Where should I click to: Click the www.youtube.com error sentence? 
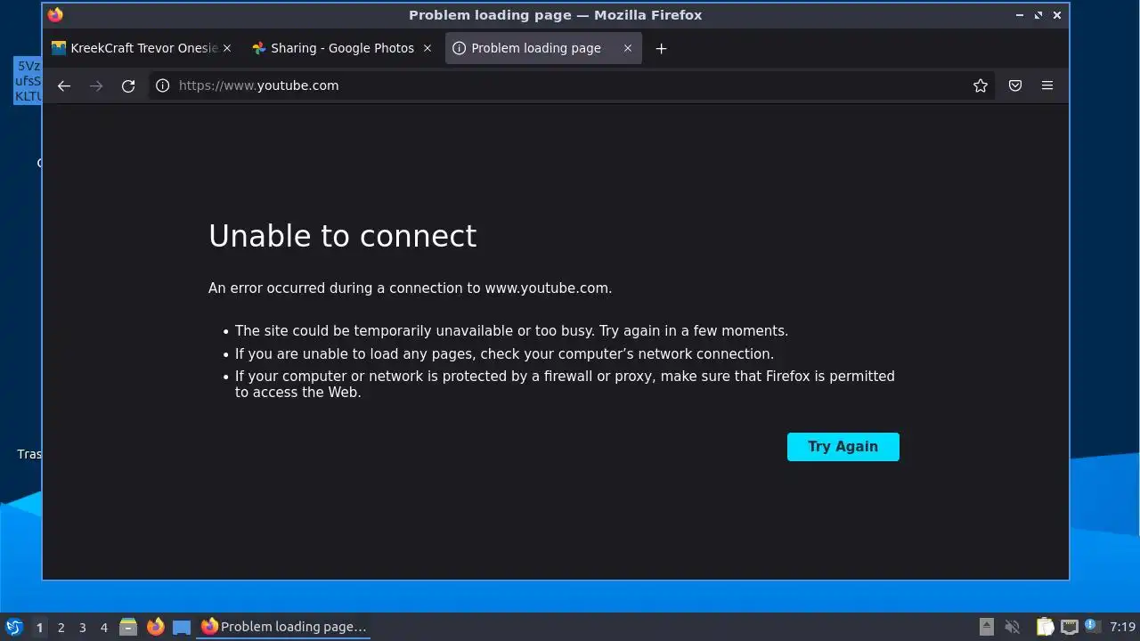point(410,288)
